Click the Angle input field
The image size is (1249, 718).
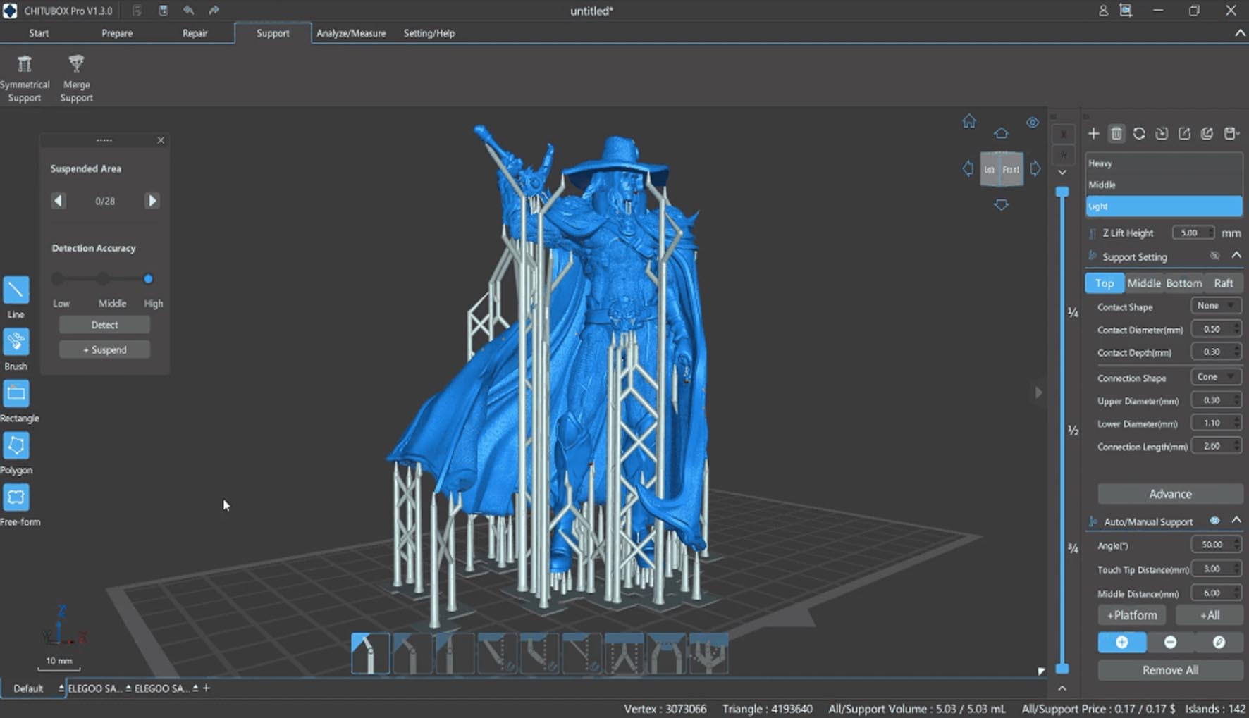click(1212, 545)
